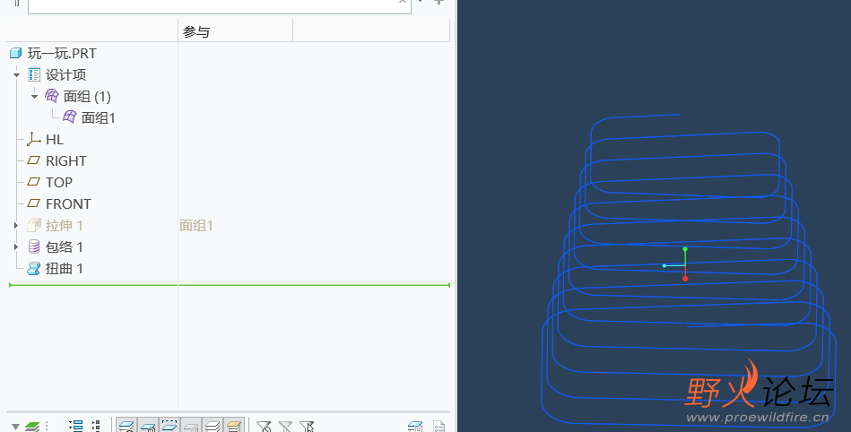
Task: Click the funnel filter with cursor icon
Action: pyautogui.click(x=307, y=427)
